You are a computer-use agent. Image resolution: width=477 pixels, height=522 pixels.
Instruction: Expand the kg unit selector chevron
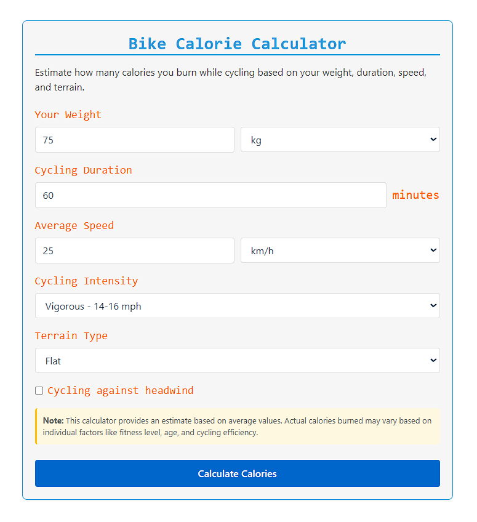(x=432, y=139)
